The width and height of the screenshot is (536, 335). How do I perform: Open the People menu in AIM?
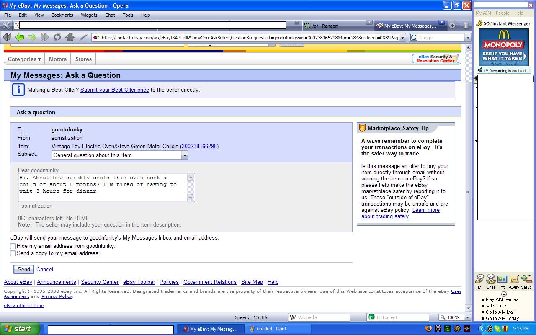tap(502, 13)
